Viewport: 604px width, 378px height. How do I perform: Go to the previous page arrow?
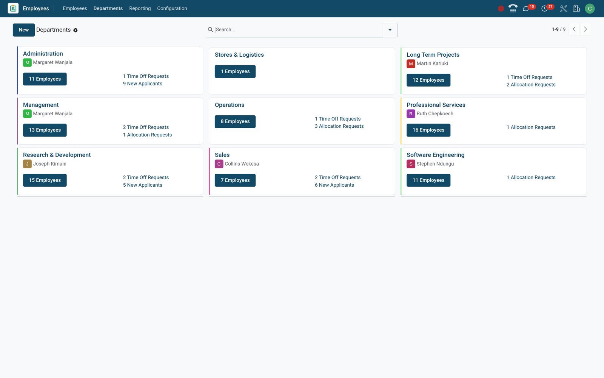coord(574,29)
